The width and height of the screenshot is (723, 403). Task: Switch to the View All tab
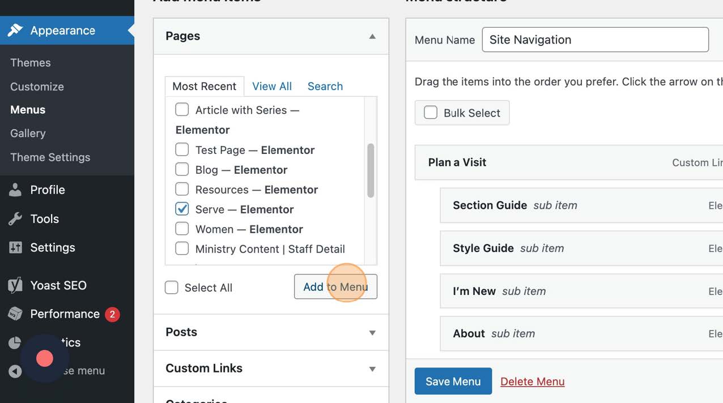[x=271, y=86]
